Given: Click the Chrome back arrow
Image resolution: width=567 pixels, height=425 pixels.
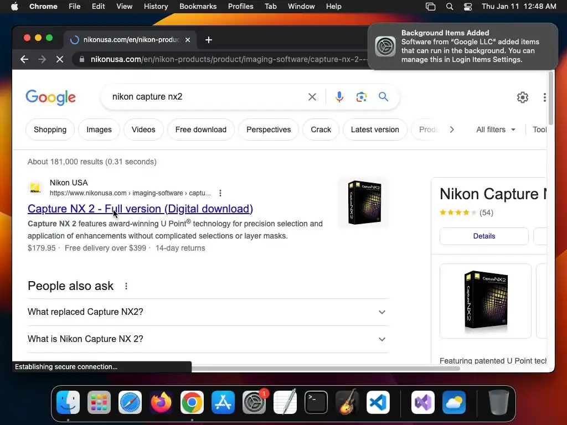Looking at the screenshot, I should click(x=24, y=59).
